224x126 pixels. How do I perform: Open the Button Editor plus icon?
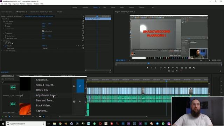point(220,71)
